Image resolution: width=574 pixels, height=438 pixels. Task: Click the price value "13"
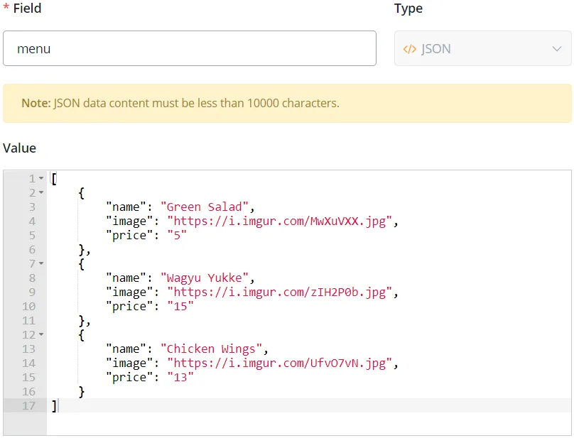180,377
